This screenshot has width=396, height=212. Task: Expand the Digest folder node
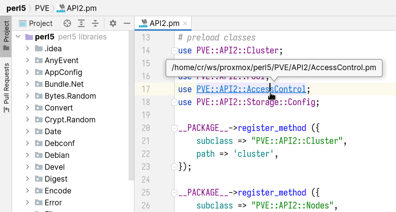(x=28, y=179)
